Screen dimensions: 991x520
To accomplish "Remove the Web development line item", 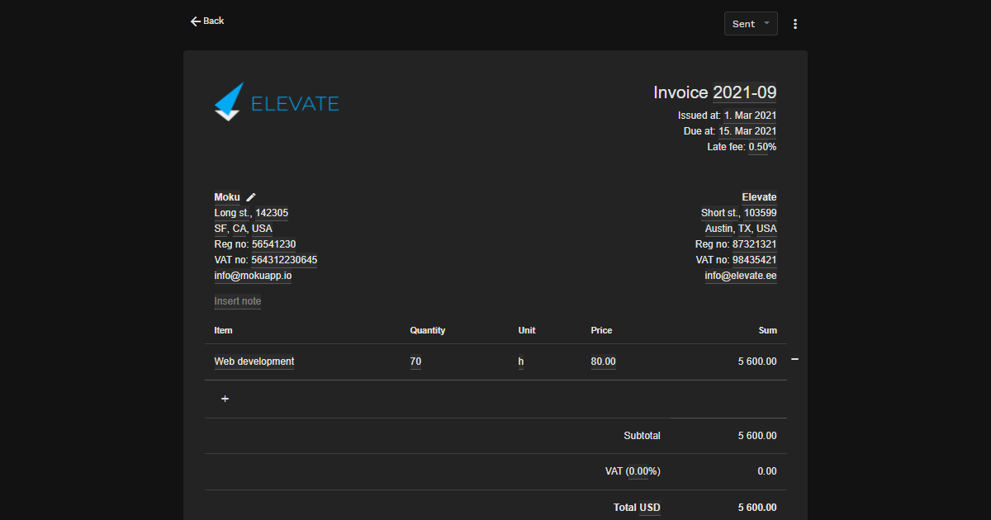I will coord(794,360).
